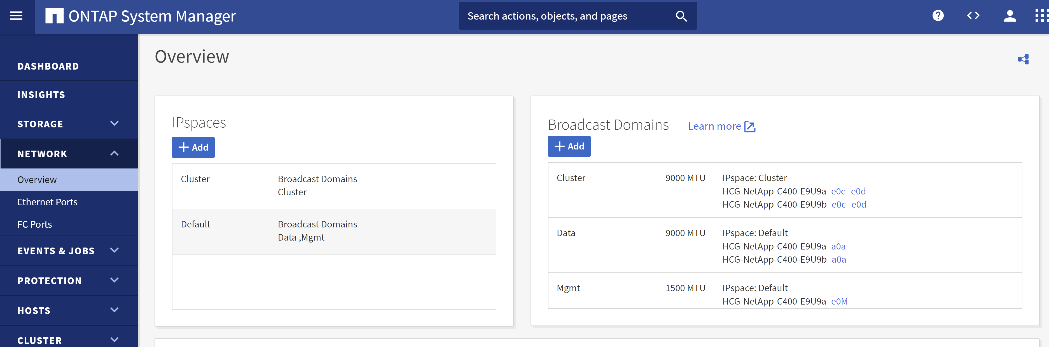Open Ethernet Ports network submenu

(x=48, y=201)
